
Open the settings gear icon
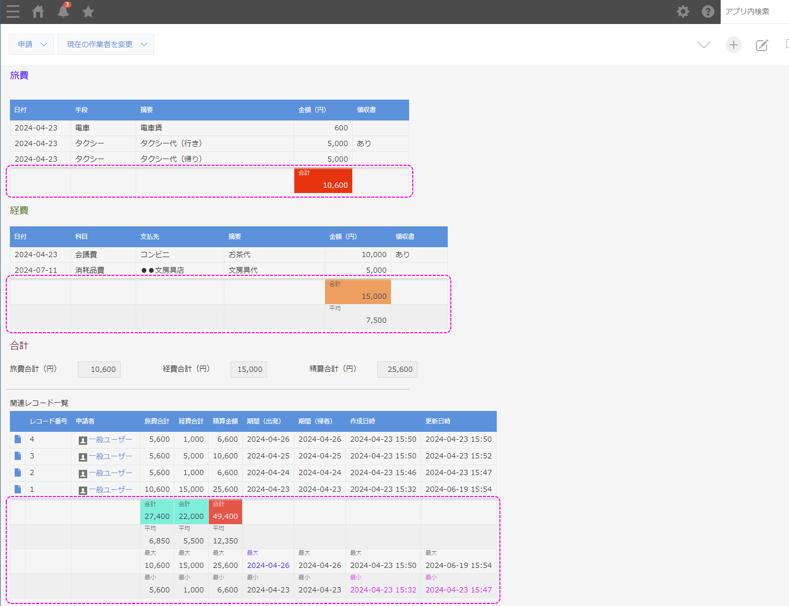(x=683, y=11)
